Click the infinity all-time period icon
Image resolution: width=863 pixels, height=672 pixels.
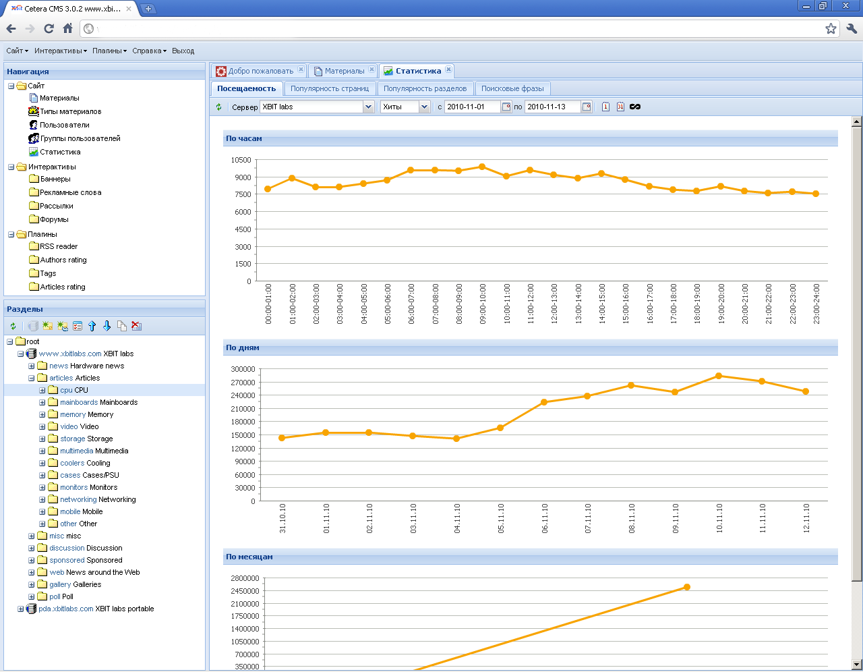[635, 107]
